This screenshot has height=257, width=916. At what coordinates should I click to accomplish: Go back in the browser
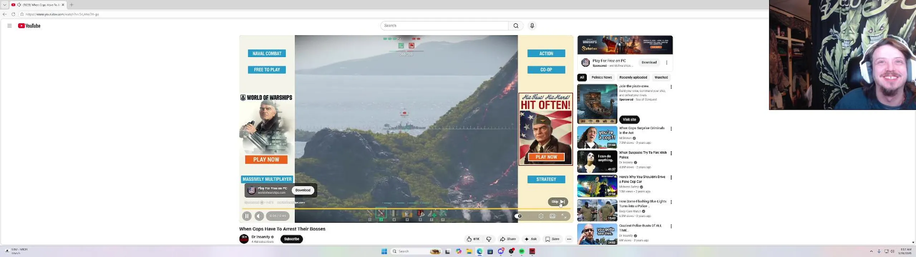5,14
